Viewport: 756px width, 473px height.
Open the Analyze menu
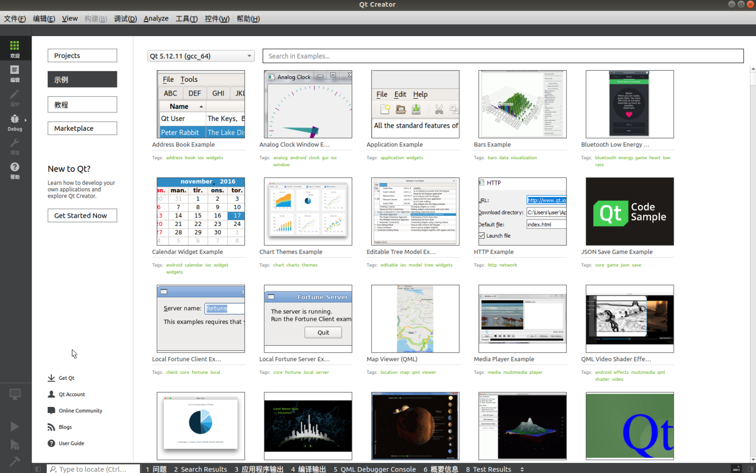tap(156, 19)
